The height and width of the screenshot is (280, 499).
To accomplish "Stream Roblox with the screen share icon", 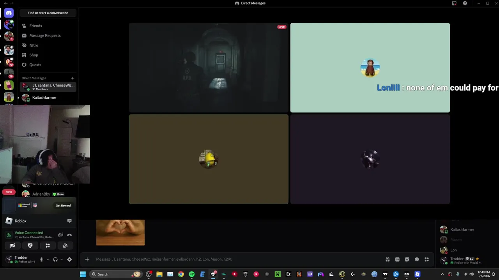I will point(69,221).
